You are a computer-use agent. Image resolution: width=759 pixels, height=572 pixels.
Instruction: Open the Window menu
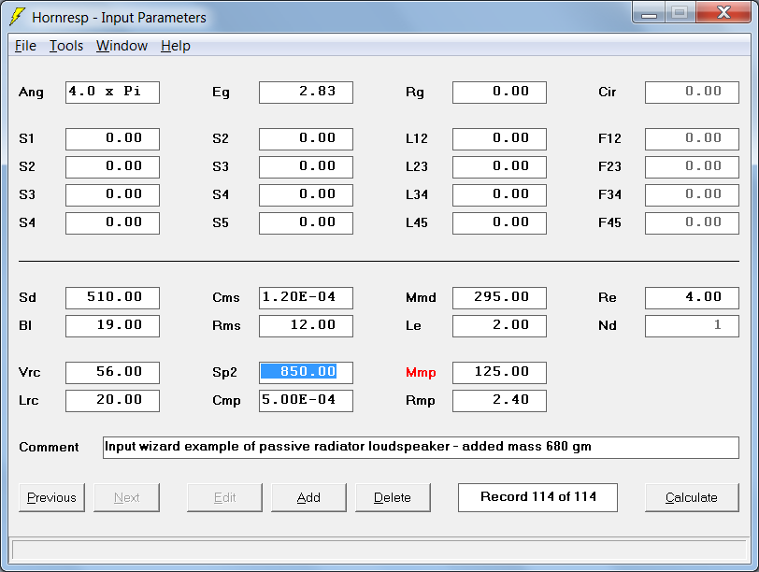[x=122, y=46]
